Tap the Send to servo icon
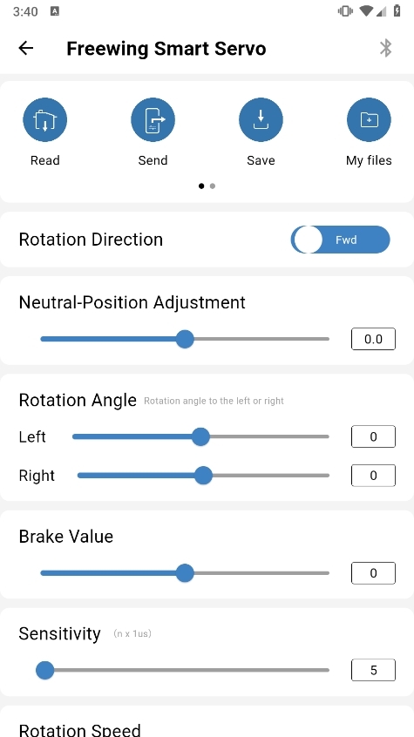This screenshot has height=737, width=414. pos(153,120)
